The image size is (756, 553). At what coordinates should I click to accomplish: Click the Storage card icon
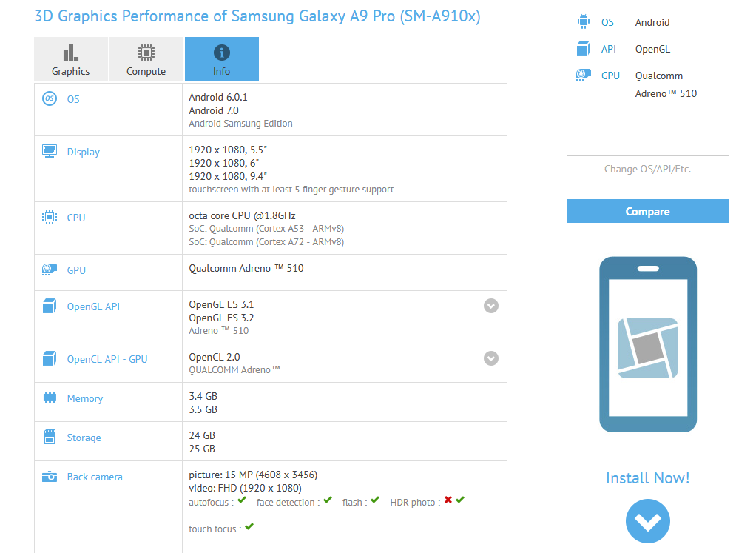[50, 437]
